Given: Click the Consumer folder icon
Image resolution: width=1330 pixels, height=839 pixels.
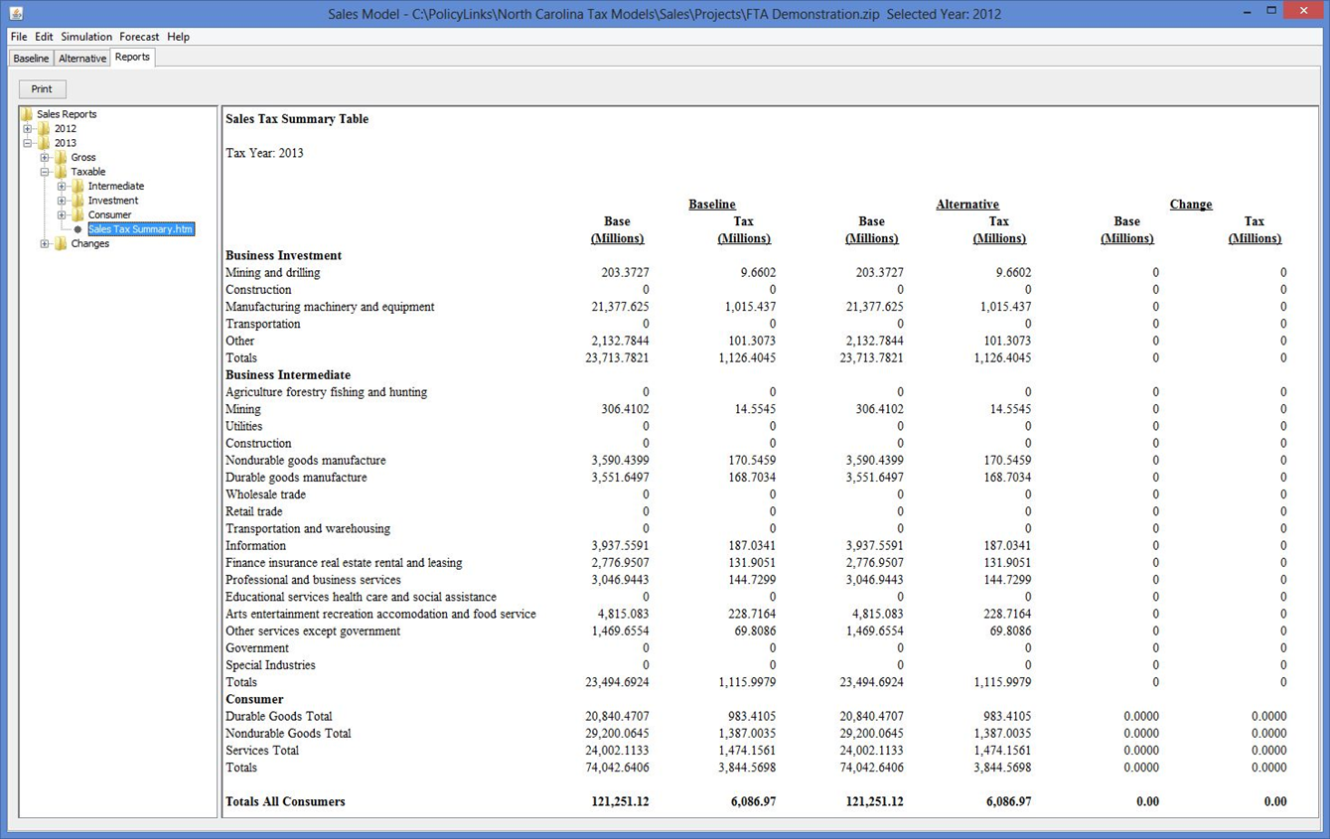Looking at the screenshot, I should (x=78, y=214).
